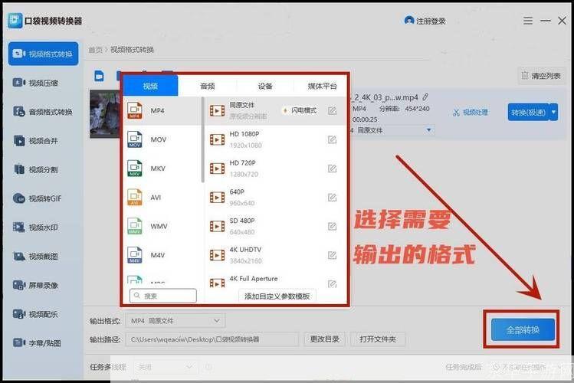Switch to the 音频 tab
574x383 pixels.
[x=208, y=87]
